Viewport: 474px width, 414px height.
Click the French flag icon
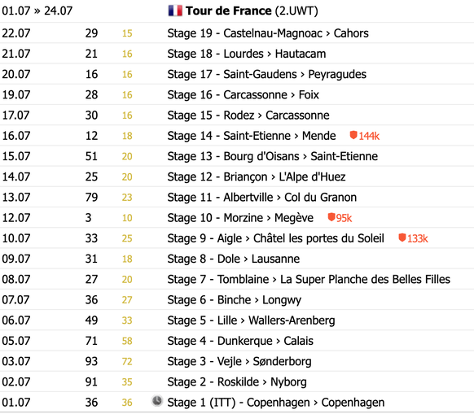tap(175, 11)
